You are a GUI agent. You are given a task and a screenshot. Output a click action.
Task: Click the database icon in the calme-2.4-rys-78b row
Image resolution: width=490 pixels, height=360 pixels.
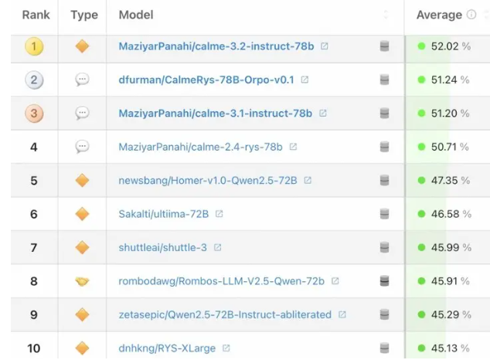point(384,147)
